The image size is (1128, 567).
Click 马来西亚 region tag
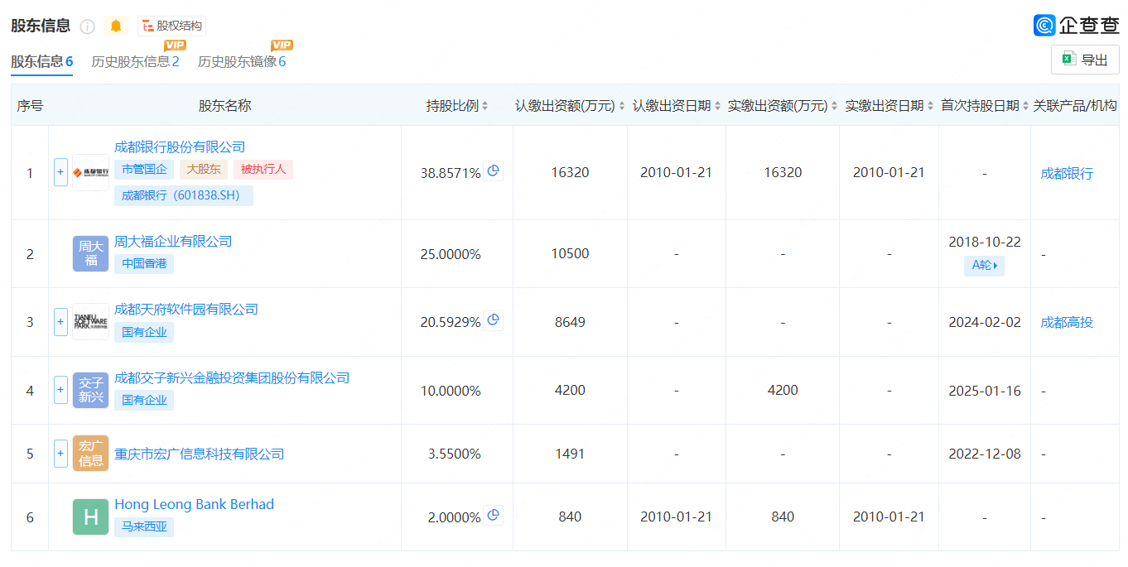click(144, 527)
